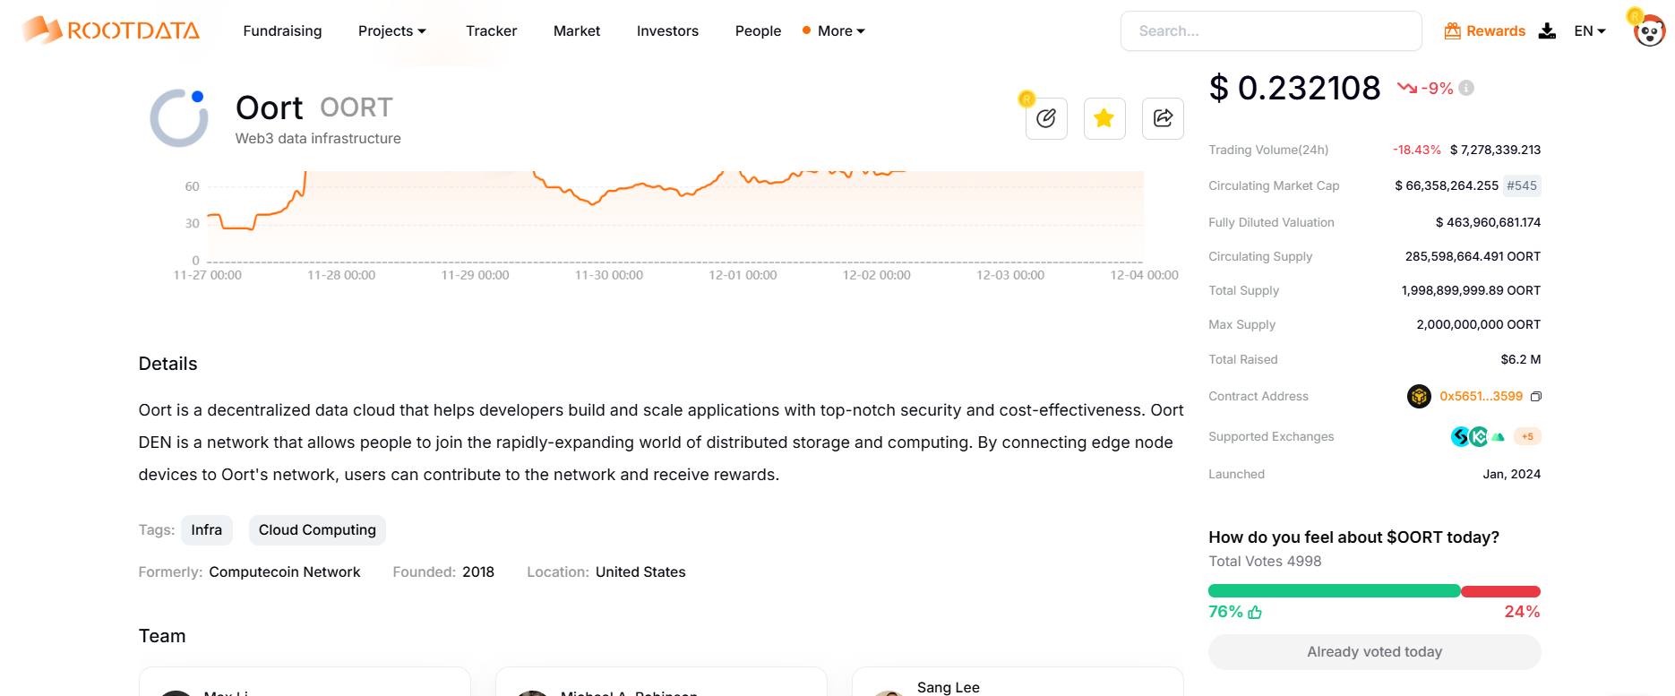Viewport: 1675px width, 696px height.
Task: Click the Infra tag
Action: (x=207, y=530)
